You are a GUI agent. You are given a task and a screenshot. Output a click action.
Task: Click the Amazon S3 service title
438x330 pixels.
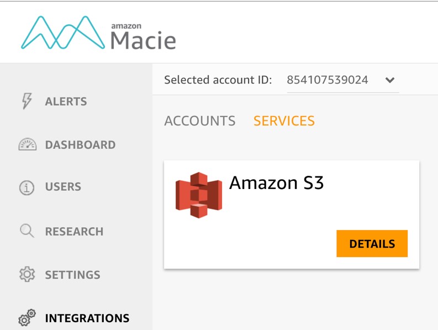point(276,182)
